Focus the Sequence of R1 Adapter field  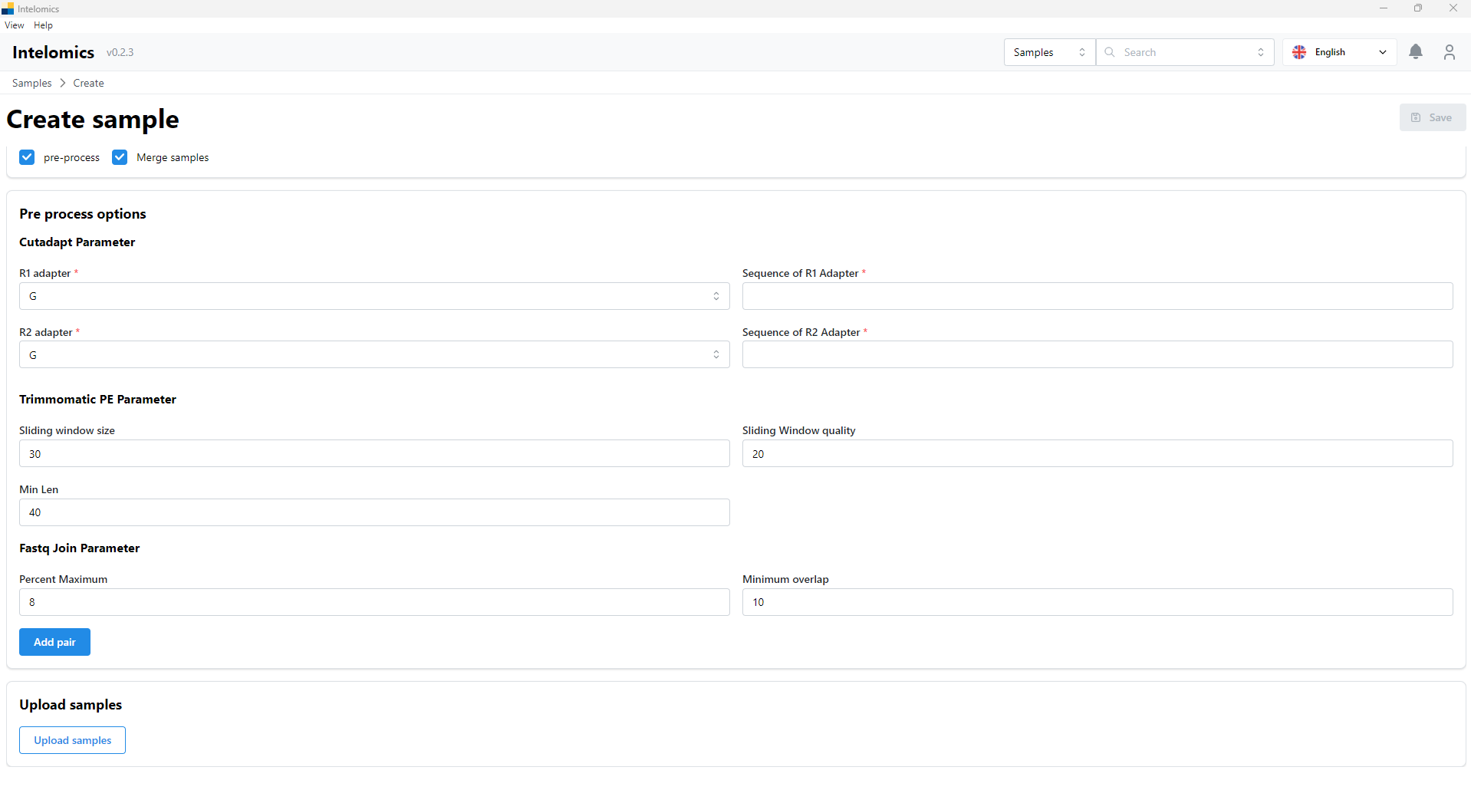click(x=1097, y=296)
